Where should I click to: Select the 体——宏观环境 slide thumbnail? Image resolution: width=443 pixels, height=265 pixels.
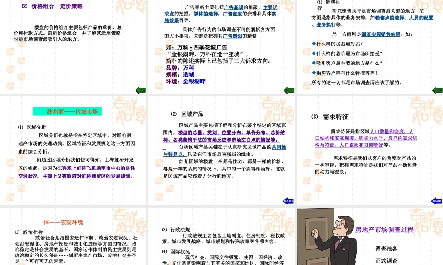pyautogui.click(x=73, y=236)
